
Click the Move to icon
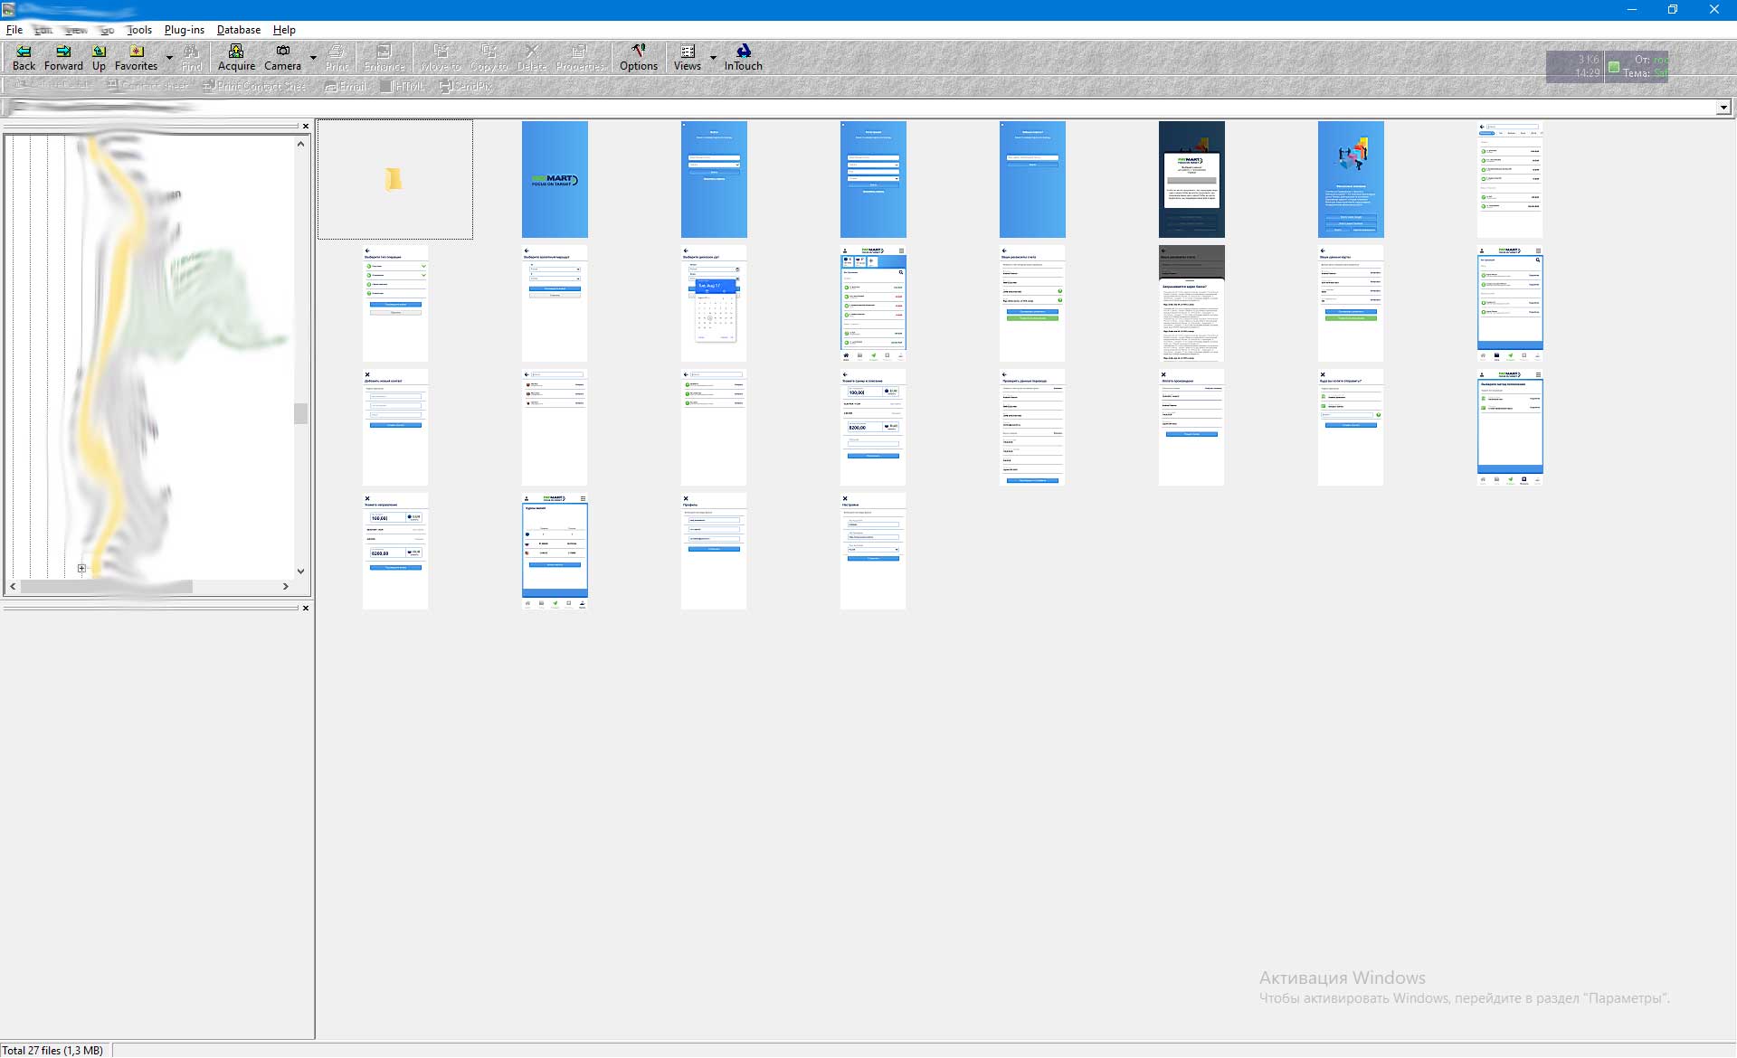pos(441,57)
